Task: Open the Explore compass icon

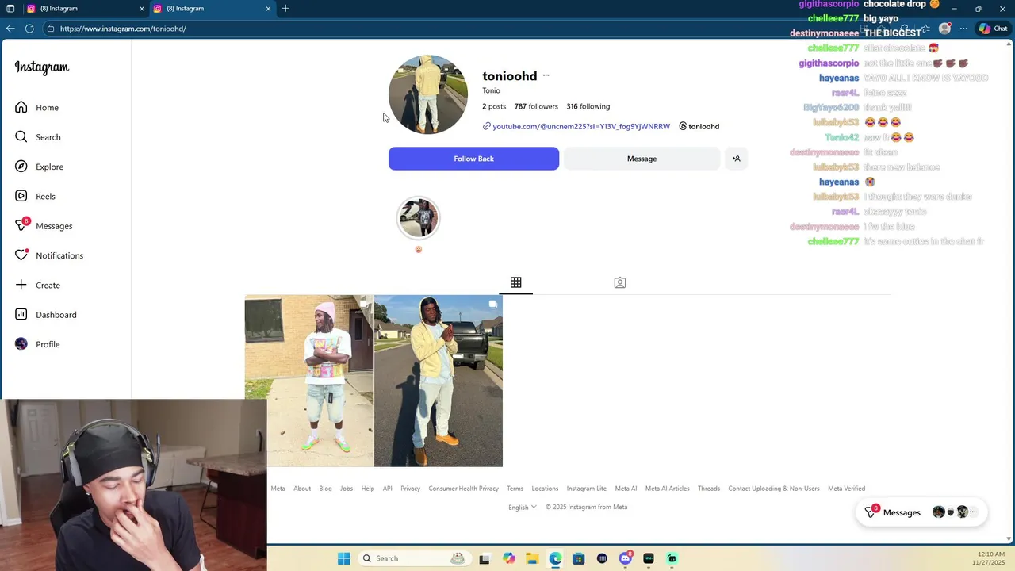Action: pos(21,167)
